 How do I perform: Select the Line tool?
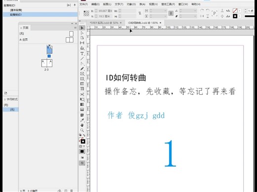point(82,58)
